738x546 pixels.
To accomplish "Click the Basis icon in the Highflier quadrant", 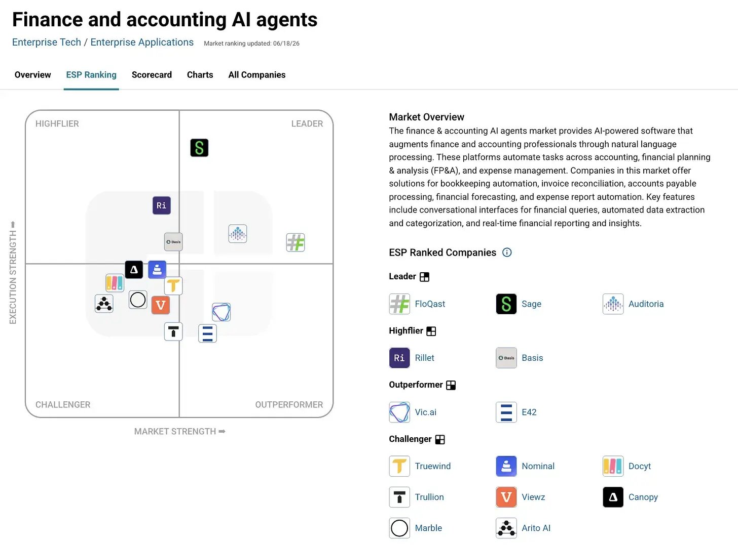I will tap(173, 242).
